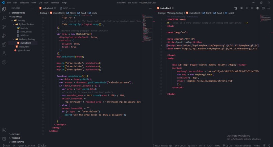Open the Source Control view icon
Screen dimensions: 273x147
coord(4,27)
